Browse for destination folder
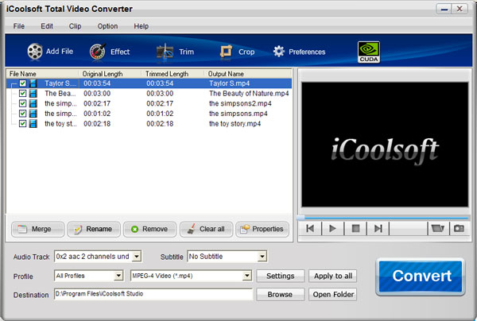The width and height of the screenshot is (477, 321). pyautogui.click(x=280, y=295)
